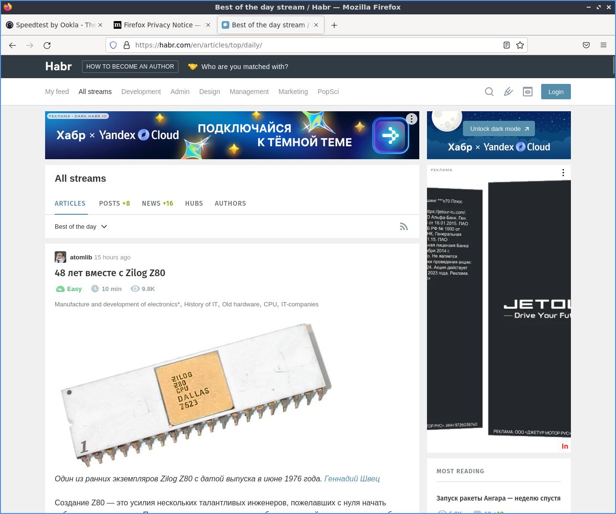Click atomlib's author avatar
The image size is (616, 514).
point(60,257)
